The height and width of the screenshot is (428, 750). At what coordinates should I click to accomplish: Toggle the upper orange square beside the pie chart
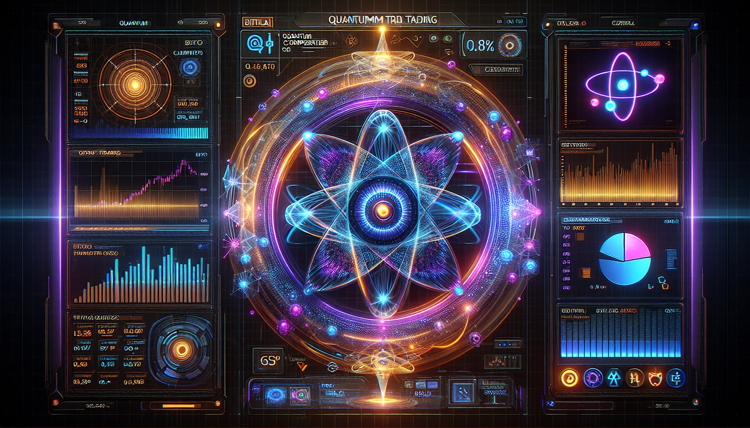[x=580, y=237]
